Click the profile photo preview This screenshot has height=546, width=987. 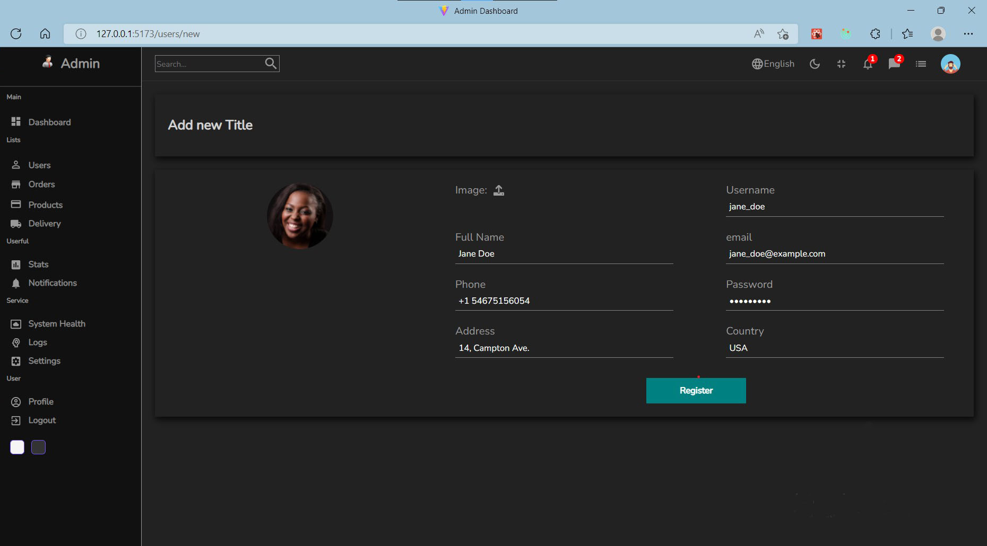coord(300,216)
